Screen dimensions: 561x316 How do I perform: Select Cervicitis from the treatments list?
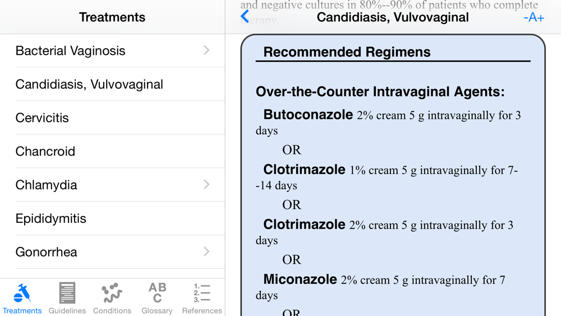pos(112,118)
